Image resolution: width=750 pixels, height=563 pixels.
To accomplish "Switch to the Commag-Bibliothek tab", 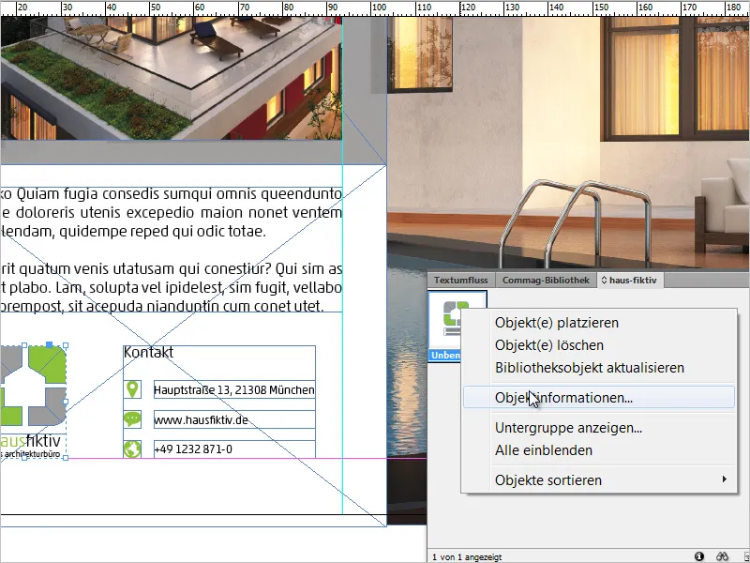I will [x=546, y=280].
